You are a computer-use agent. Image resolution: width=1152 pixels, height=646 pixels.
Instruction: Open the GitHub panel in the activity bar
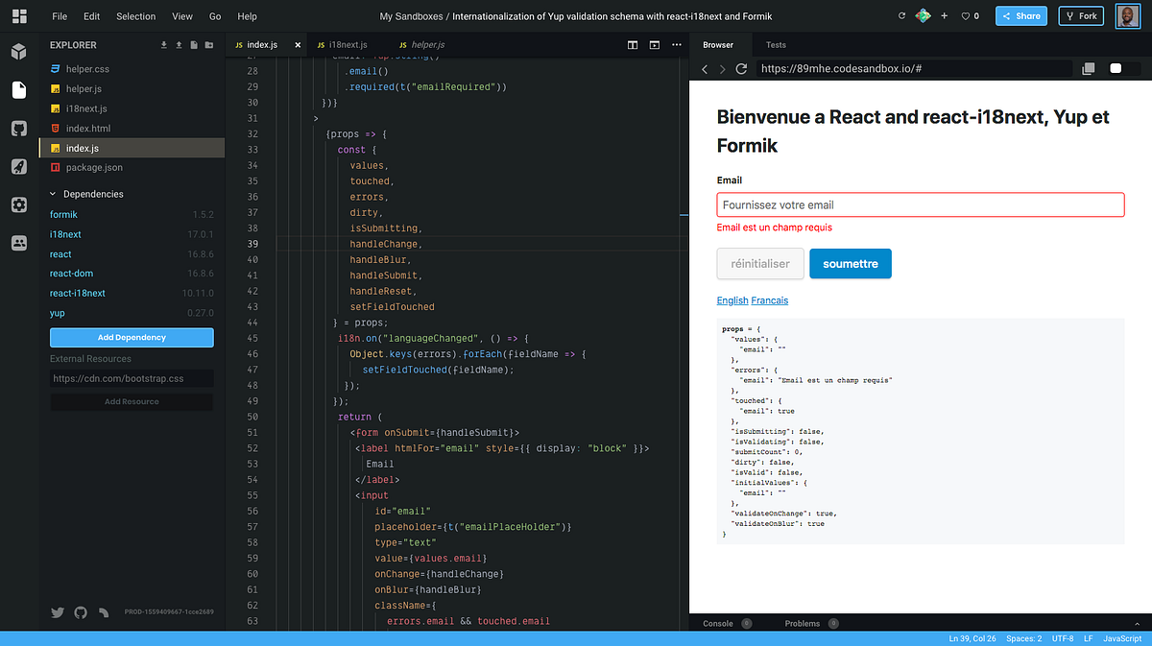coord(18,128)
